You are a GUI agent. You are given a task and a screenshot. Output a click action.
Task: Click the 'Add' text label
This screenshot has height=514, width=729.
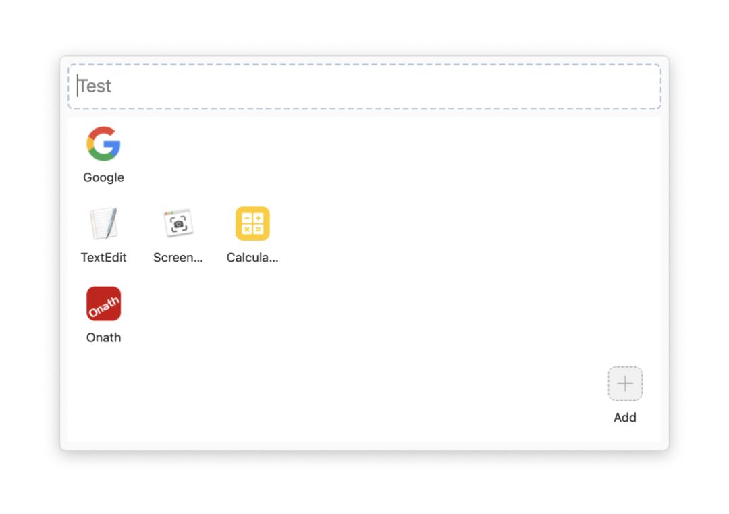pyautogui.click(x=625, y=418)
